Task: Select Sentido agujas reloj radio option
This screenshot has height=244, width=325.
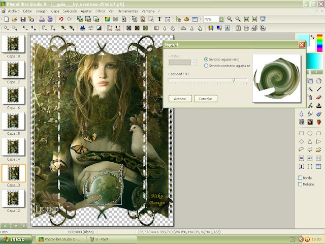Action: 206,59
